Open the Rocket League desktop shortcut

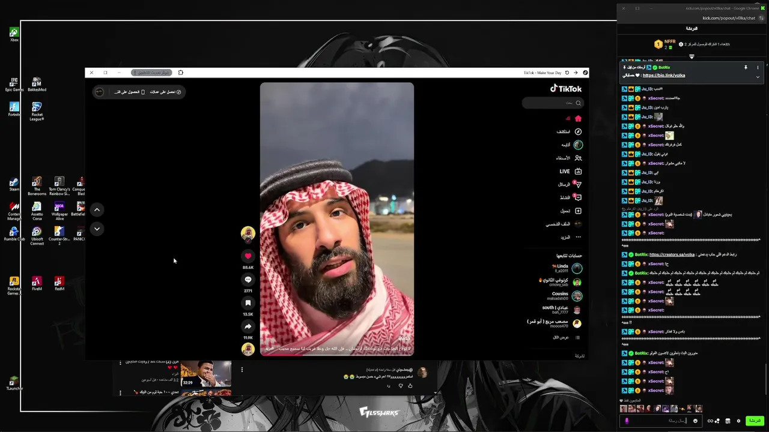click(x=37, y=112)
